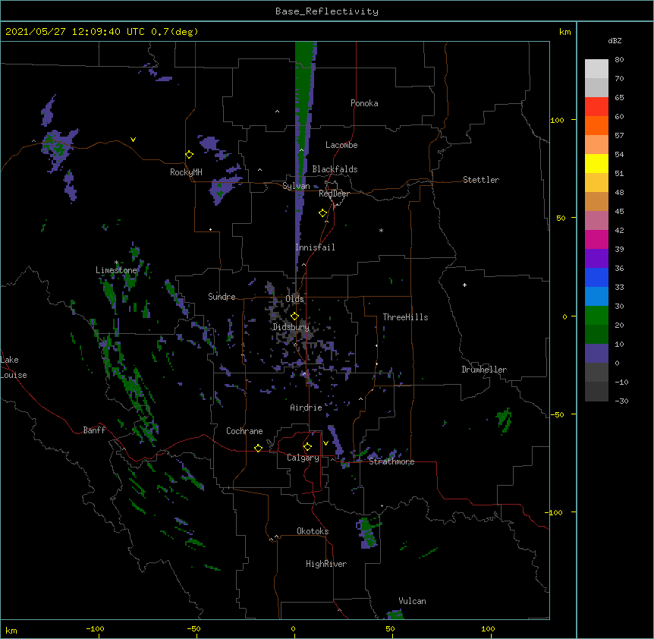Click the Vulcan city label
The height and width of the screenshot is (639, 654).
point(412,601)
